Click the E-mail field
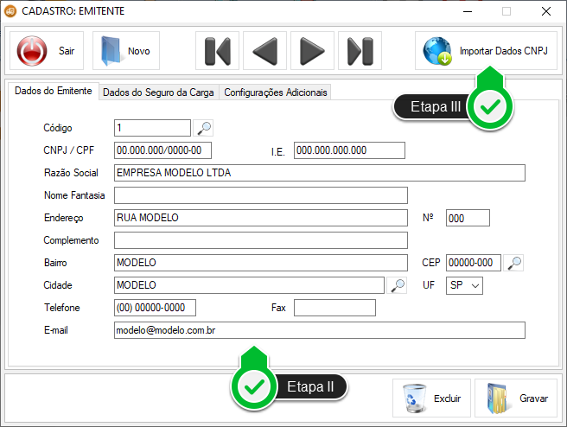The width and height of the screenshot is (567, 427). [320, 330]
